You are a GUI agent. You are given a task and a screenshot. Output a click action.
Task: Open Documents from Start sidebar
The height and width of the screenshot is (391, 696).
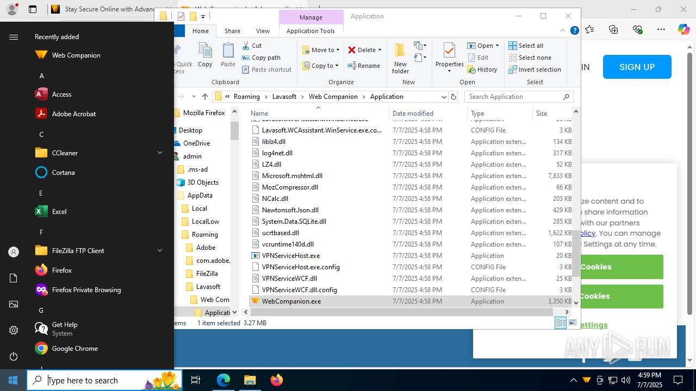(x=14, y=278)
